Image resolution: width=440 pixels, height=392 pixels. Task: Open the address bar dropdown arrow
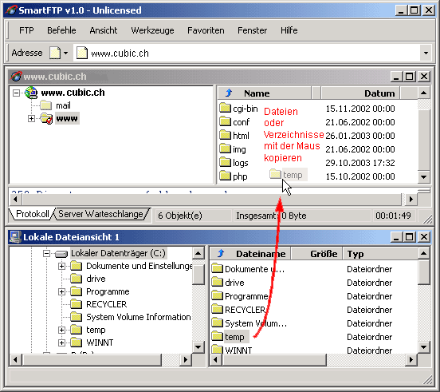(x=426, y=53)
